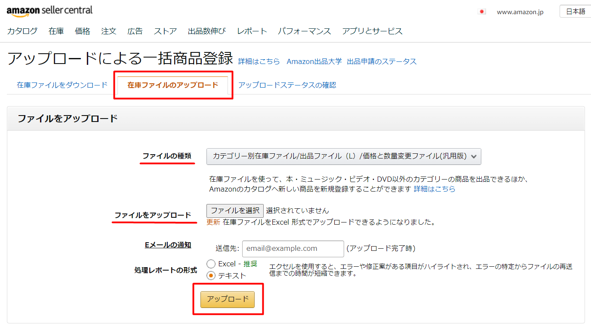This screenshot has width=591, height=326.
Task: Open the 価格 menu
Action: pyautogui.click(x=83, y=31)
